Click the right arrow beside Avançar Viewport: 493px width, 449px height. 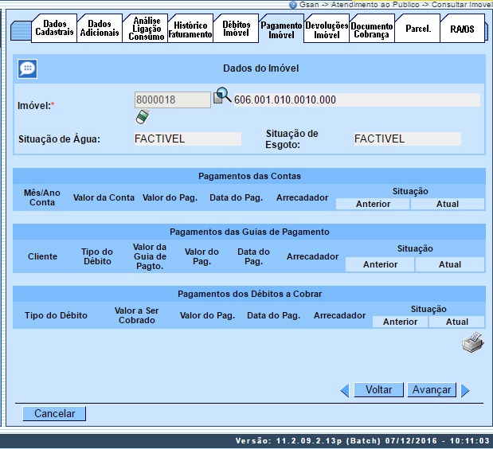[466, 390]
